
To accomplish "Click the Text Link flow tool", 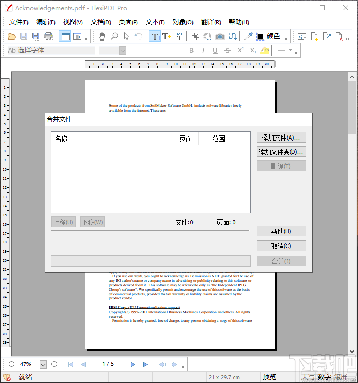I will point(232,37).
